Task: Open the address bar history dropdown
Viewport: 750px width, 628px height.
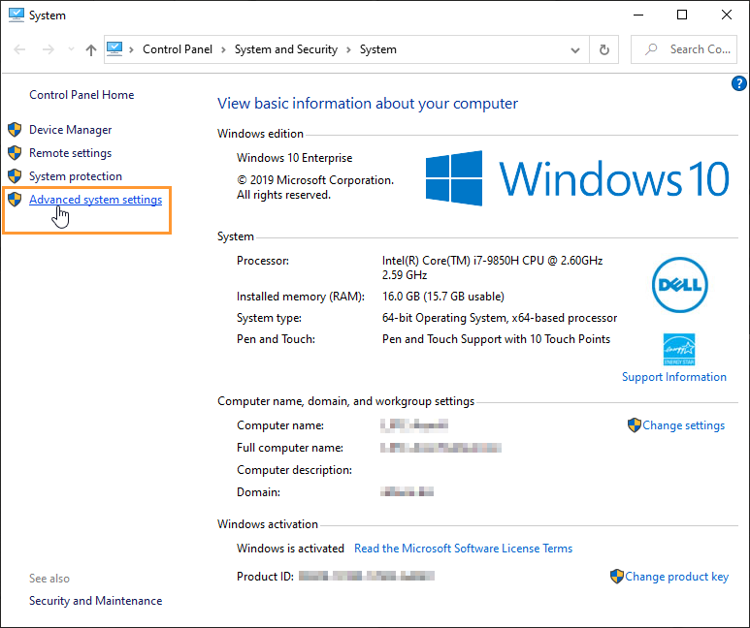Action: [x=576, y=49]
